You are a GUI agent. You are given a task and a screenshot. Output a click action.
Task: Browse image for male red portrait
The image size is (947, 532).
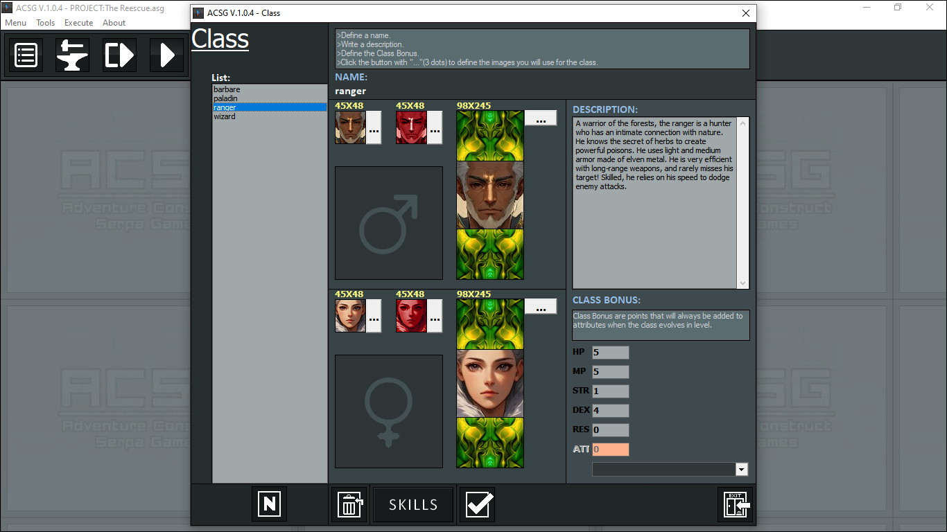[435, 127]
